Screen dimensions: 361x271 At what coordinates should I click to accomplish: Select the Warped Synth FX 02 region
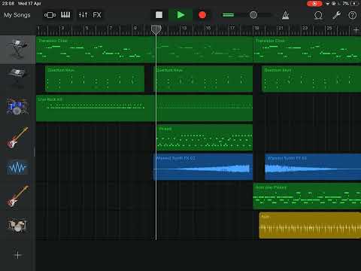pyautogui.click(x=203, y=167)
